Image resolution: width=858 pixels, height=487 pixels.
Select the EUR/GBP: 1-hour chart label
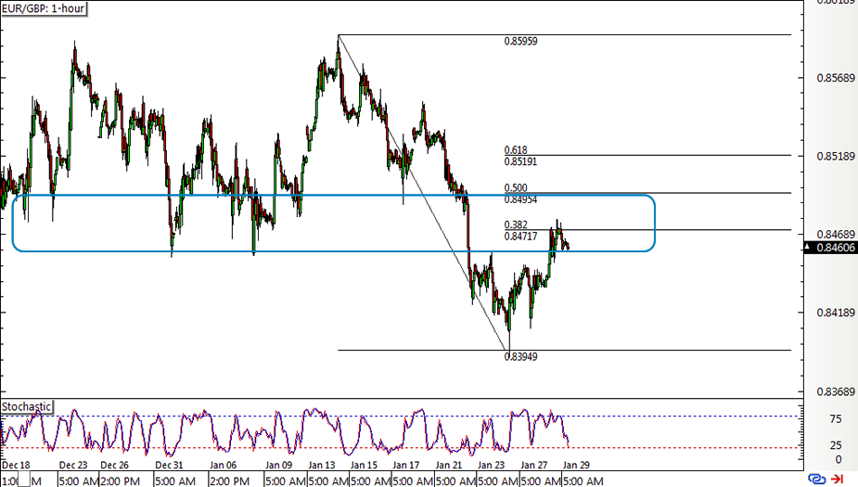tap(44, 8)
